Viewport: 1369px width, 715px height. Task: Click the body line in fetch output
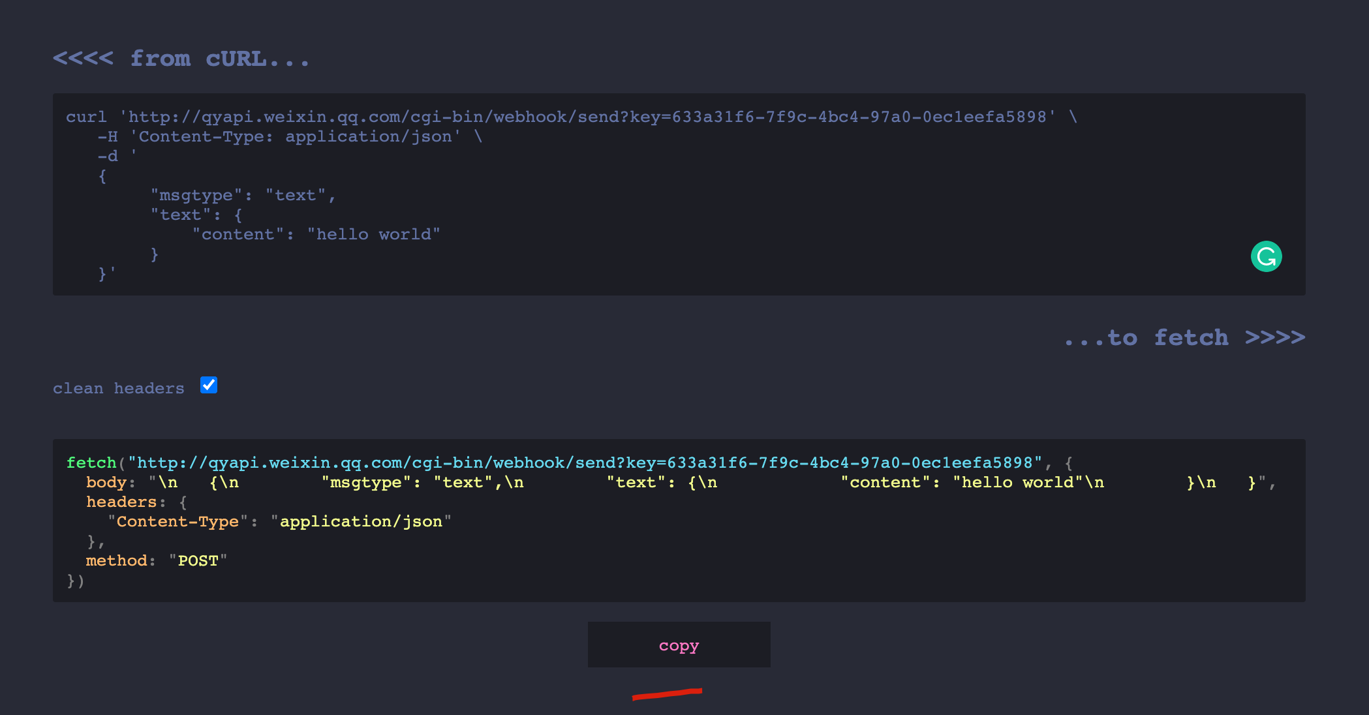point(681,483)
